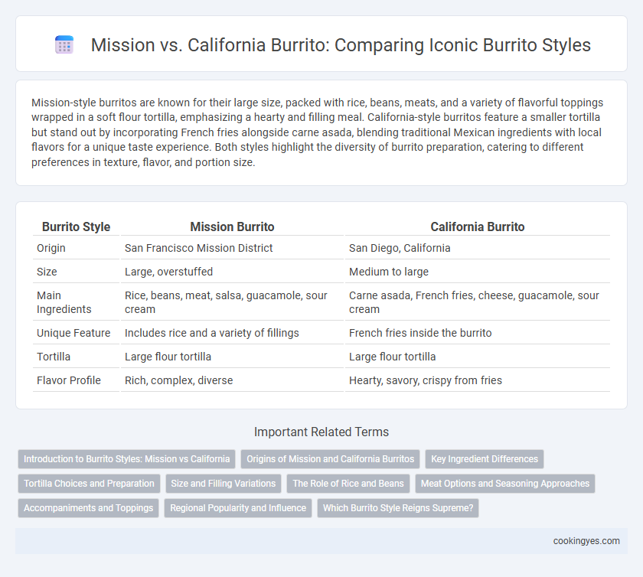643x577 pixels.
Task: Click the 'Rice, beans, meat, salsa' cell
Action: coord(232,302)
